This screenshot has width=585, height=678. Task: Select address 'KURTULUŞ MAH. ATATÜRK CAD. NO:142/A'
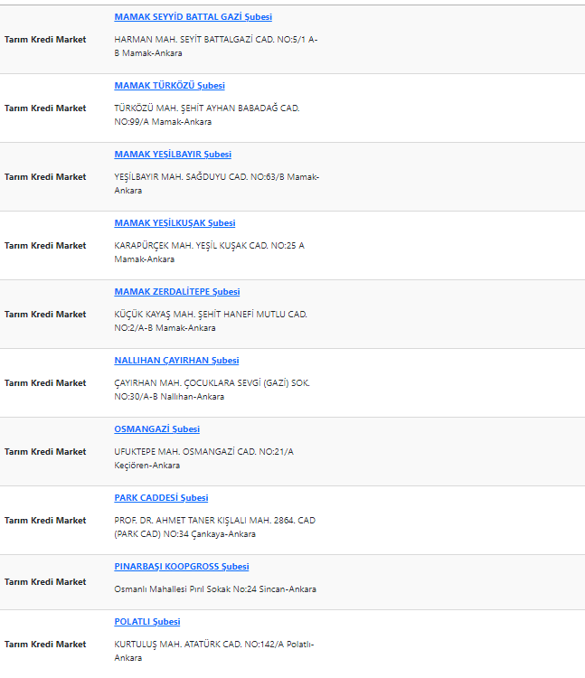click(199, 645)
